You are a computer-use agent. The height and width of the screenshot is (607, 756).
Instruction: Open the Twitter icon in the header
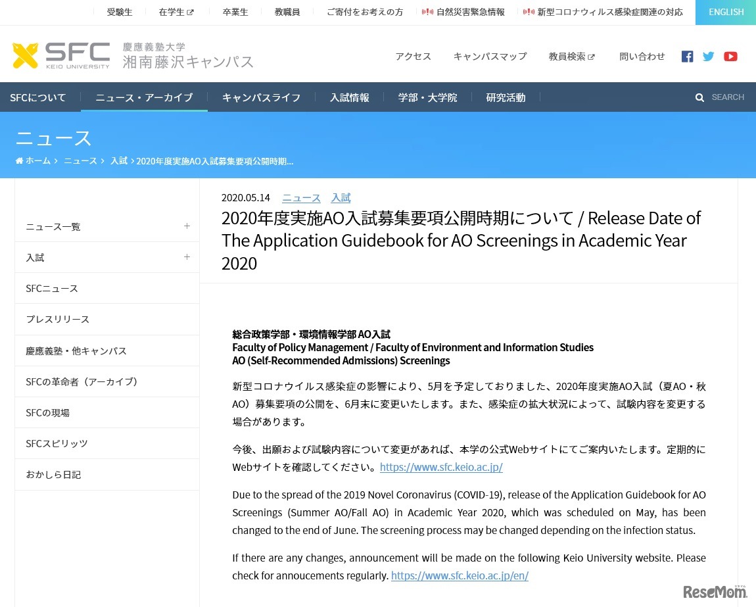tap(708, 57)
